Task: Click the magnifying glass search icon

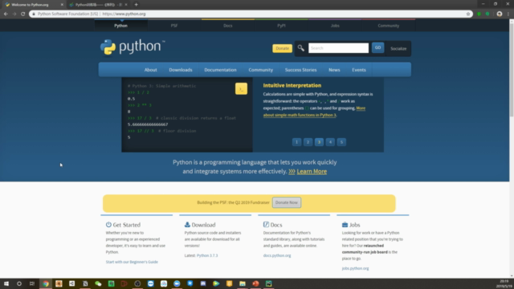Action: click(x=300, y=48)
